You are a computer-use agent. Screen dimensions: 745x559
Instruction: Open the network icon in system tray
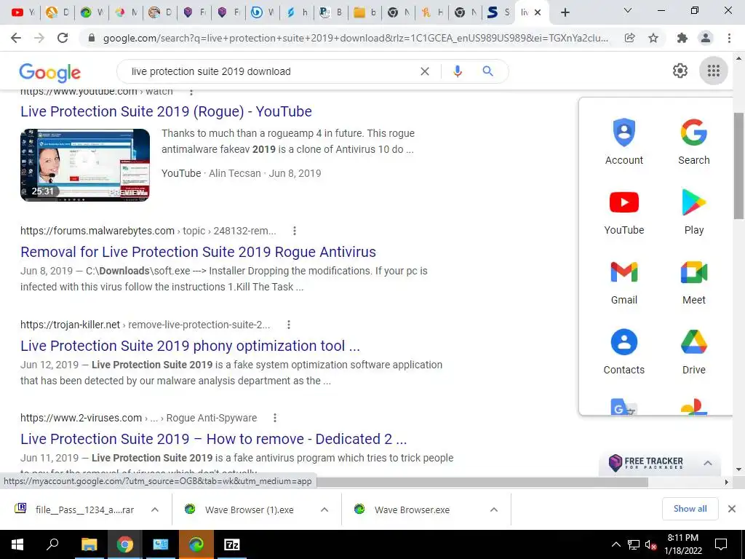(634, 544)
